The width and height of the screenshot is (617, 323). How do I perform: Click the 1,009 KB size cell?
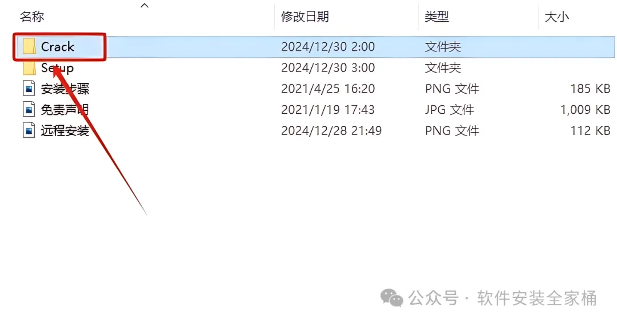585,110
